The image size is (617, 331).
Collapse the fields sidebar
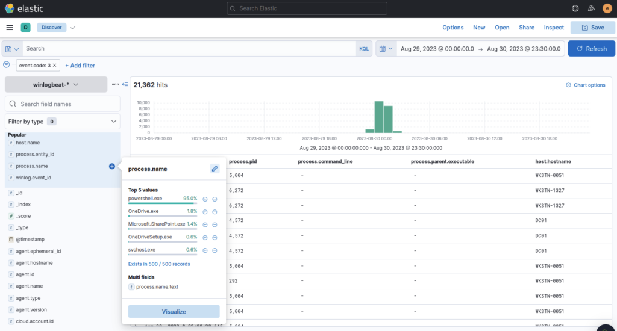tap(125, 84)
